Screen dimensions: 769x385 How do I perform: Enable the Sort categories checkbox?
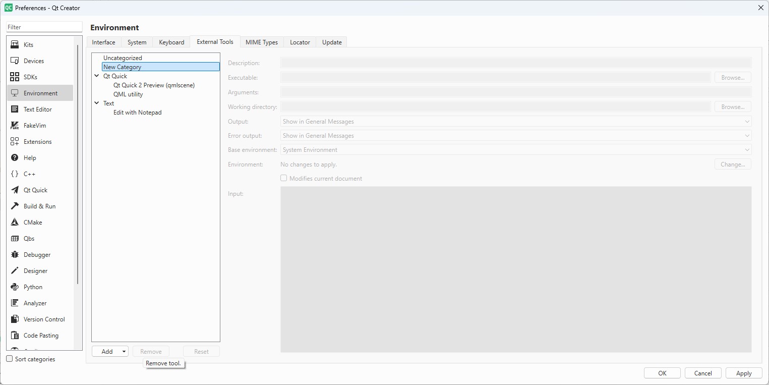[10, 359]
